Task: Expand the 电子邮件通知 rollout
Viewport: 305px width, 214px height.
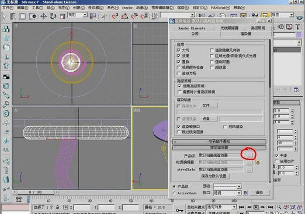Action: [219, 142]
